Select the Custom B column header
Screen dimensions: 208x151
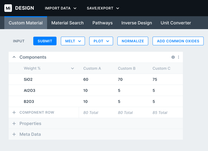click(x=127, y=68)
